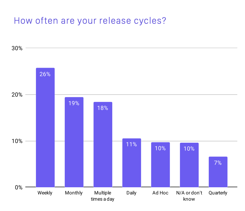This screenshot has width=245, height=211.
Task: Click the 0% y-axis label
Action: [18, 187]
